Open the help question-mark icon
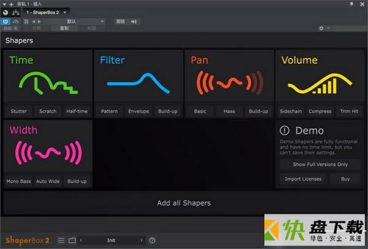Viewport: 368px width, 249px height. point(152,240)
